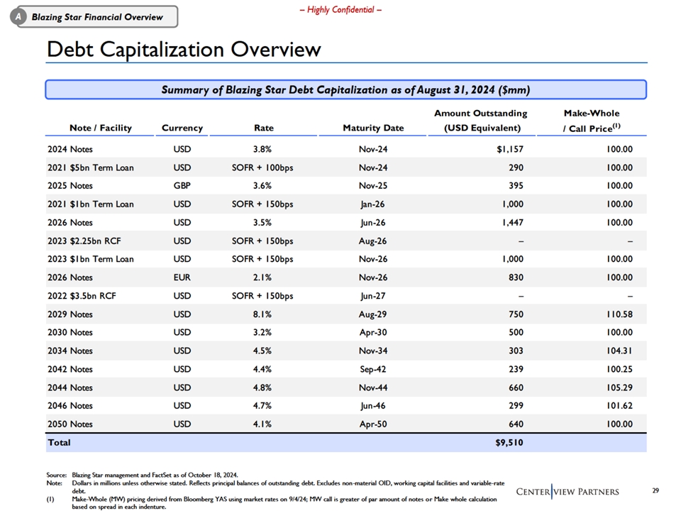Click the Maturity Date column header
681x511 pixels.
point(372,128)
